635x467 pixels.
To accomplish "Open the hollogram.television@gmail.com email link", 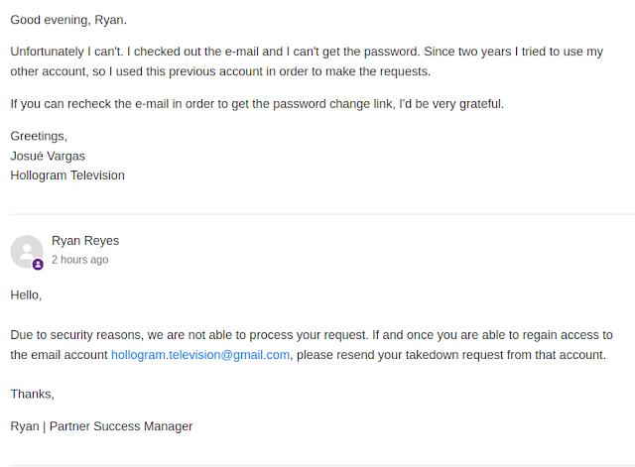I will pyautogui.click(x=200, y=355).
